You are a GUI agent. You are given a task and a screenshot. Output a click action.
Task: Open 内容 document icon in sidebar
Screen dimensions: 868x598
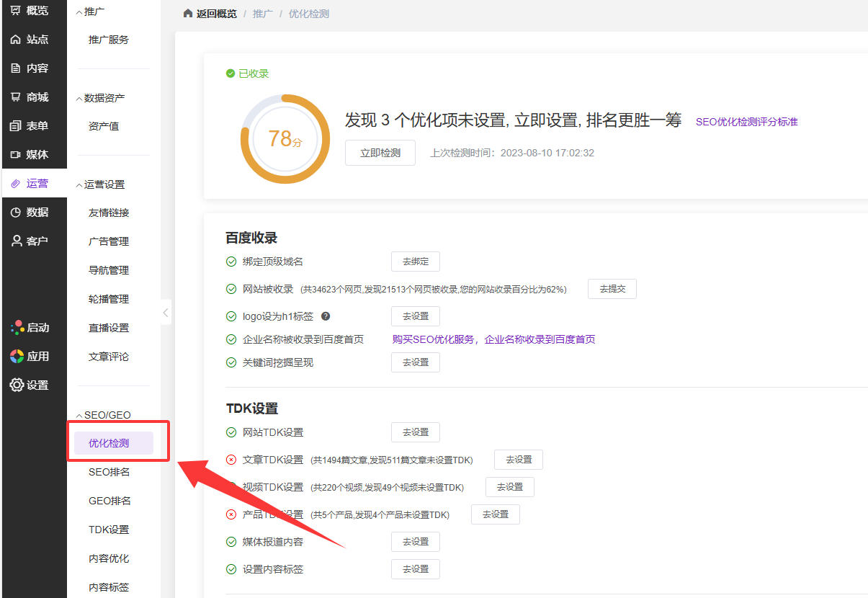click(16, 68)
